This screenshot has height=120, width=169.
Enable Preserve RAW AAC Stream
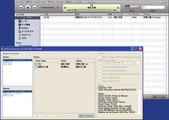pos(100,71)
